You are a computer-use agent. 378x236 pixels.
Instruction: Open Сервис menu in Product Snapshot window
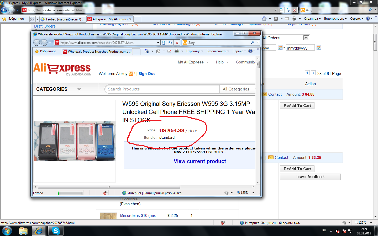[x=239, y=51]
